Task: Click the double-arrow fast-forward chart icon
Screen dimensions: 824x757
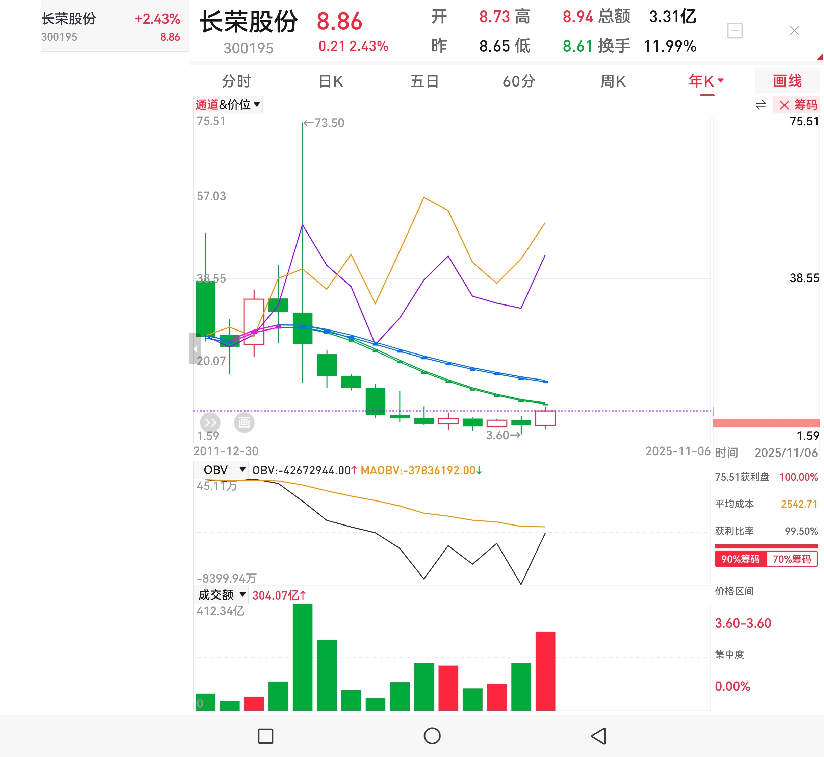Action: click(x=210, y=422)
